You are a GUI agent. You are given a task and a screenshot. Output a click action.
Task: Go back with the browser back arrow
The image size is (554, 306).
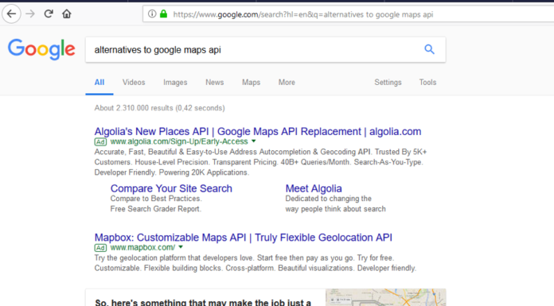[11, 14]
